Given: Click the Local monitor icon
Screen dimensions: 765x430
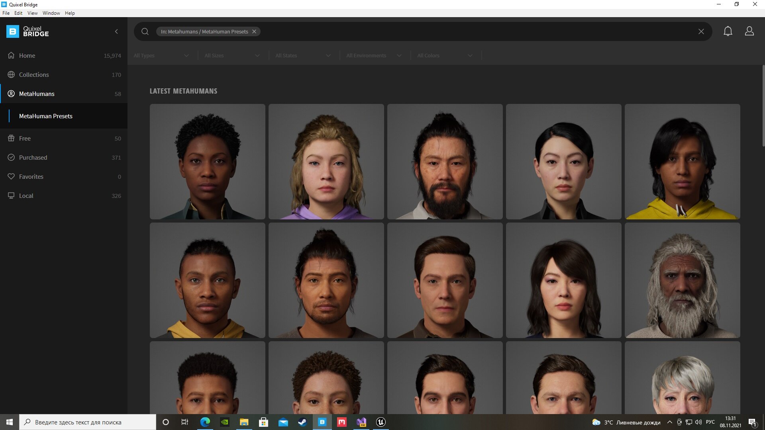Looking at the screenshot, I should (11, 195).
